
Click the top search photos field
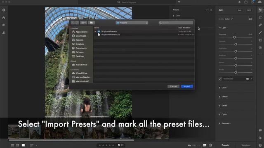(x=127, y=2)
